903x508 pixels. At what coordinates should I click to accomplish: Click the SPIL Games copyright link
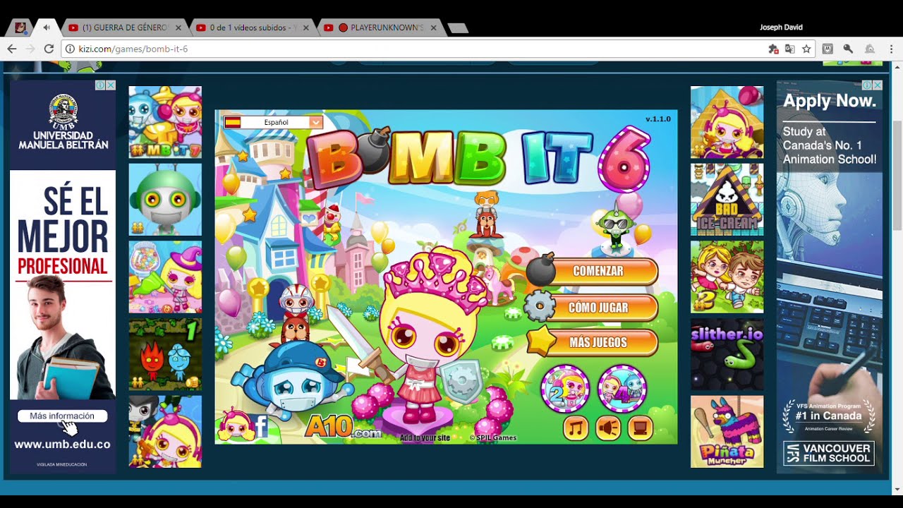pyautogui.click(x=493, y=438)
